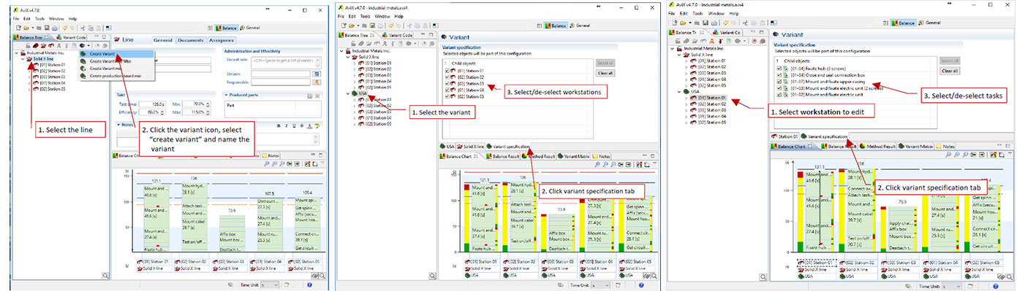The image size is (1017, 291).
Task: Click Save icon in middle window toolbar
Action: (372, 26)
